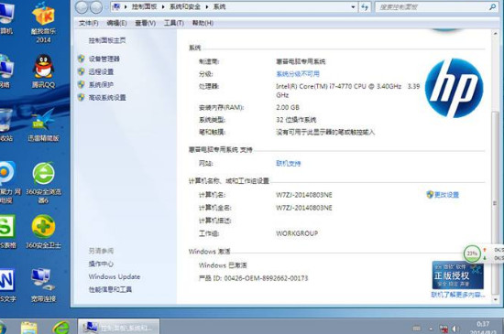Click the genuine authorization badge
This screenshot has height=334, width=504.
click(x=457, y=275)
